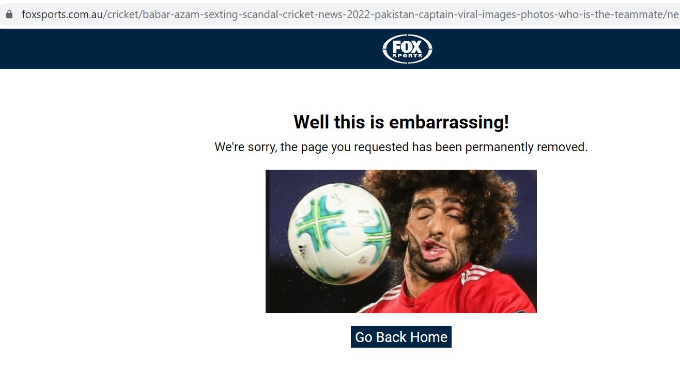The height and width of the screenshot is (391, 680).
Task: Click the navy header bar right of logo
Action: (557, 49)
